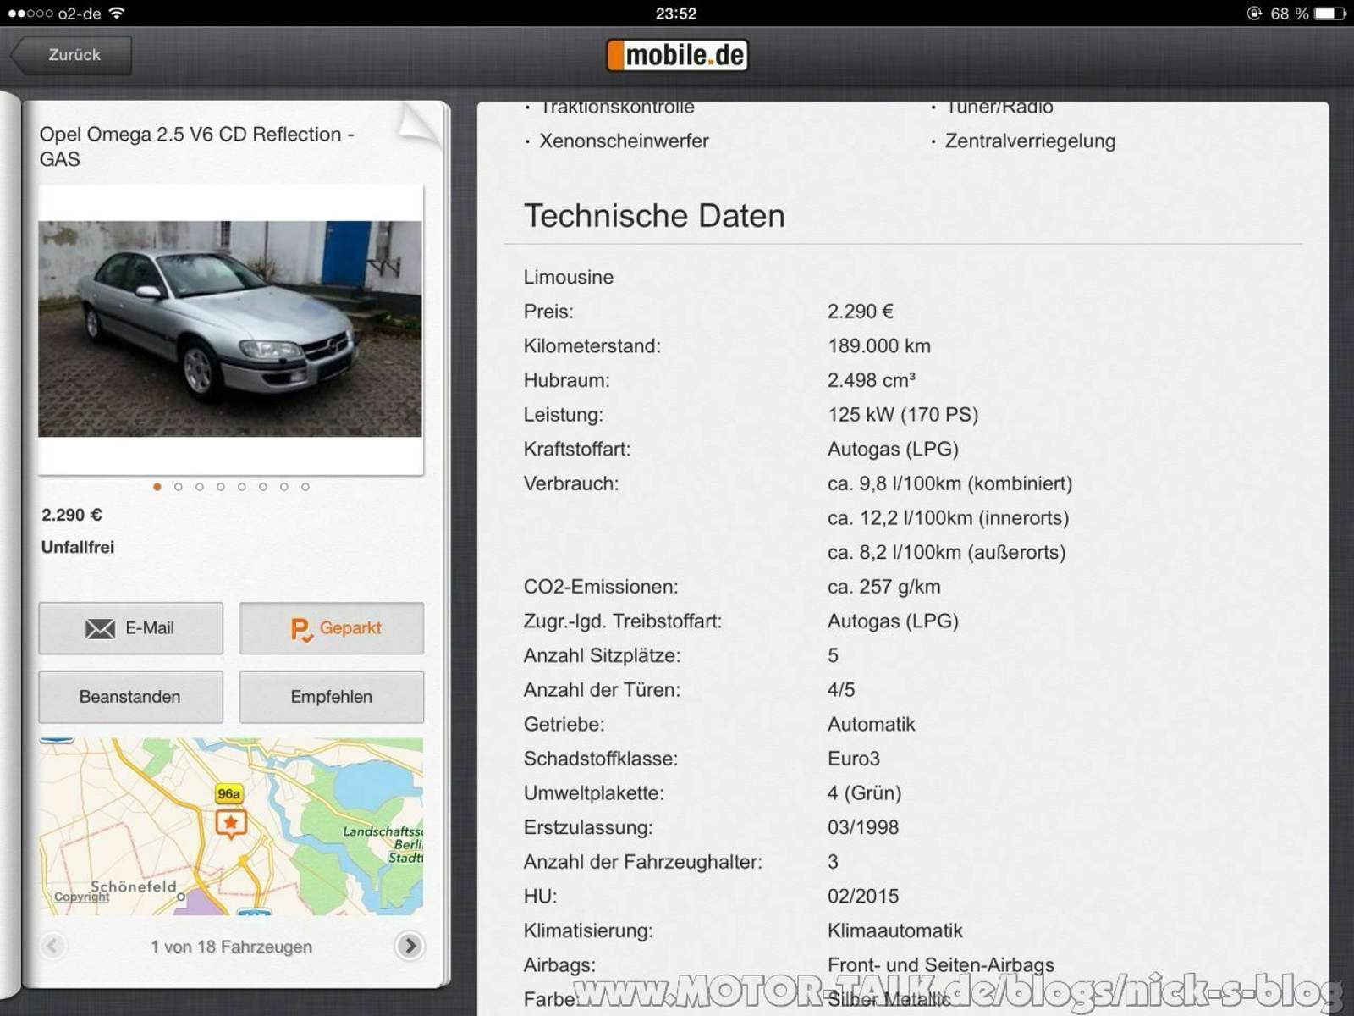Tap the 23:52 clock in status bar
Screen dimensions: 1354x1016
(676, 14)
